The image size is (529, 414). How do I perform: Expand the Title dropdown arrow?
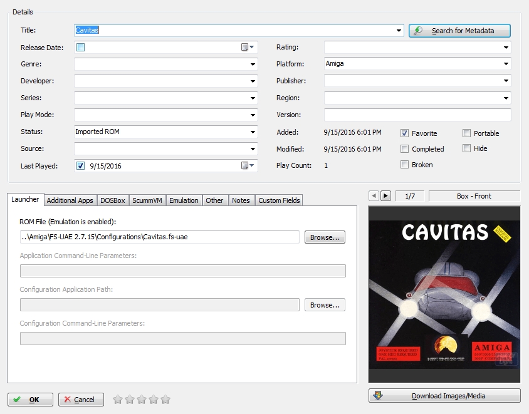[x=399, y=31]
